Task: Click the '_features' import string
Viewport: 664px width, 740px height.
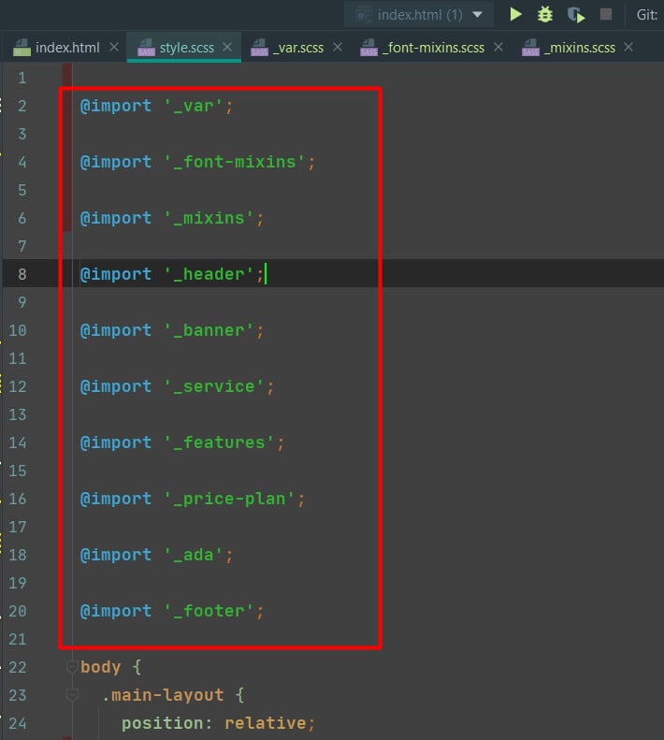Action: pyautogui.click(x=220, y=443)
